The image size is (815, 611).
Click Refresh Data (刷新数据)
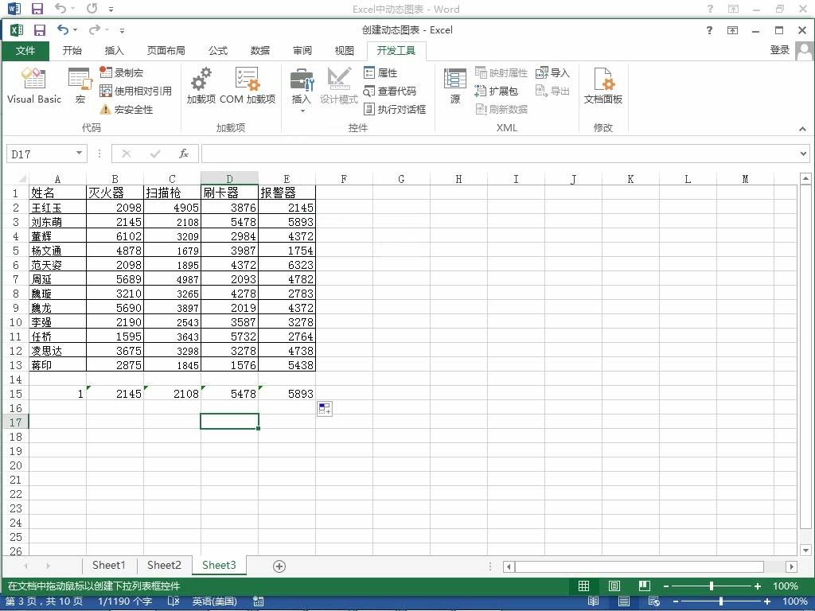pos(501,109)
